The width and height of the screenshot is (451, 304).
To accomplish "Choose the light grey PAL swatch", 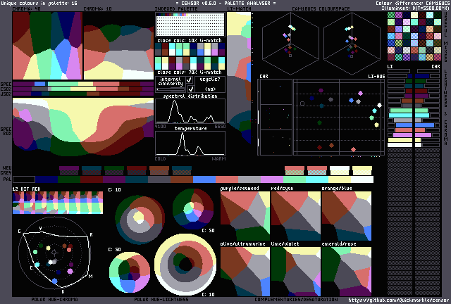I will pos(249,179).
